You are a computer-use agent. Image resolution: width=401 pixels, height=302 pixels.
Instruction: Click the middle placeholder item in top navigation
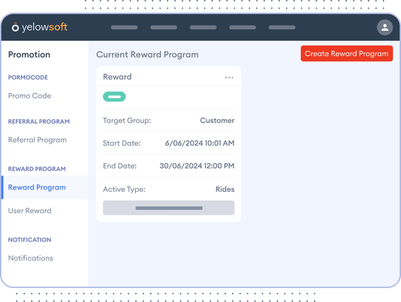pos(203,27)
